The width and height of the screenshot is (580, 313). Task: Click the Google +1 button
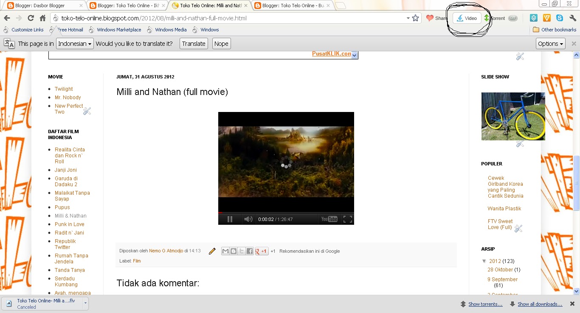[262, 251]
